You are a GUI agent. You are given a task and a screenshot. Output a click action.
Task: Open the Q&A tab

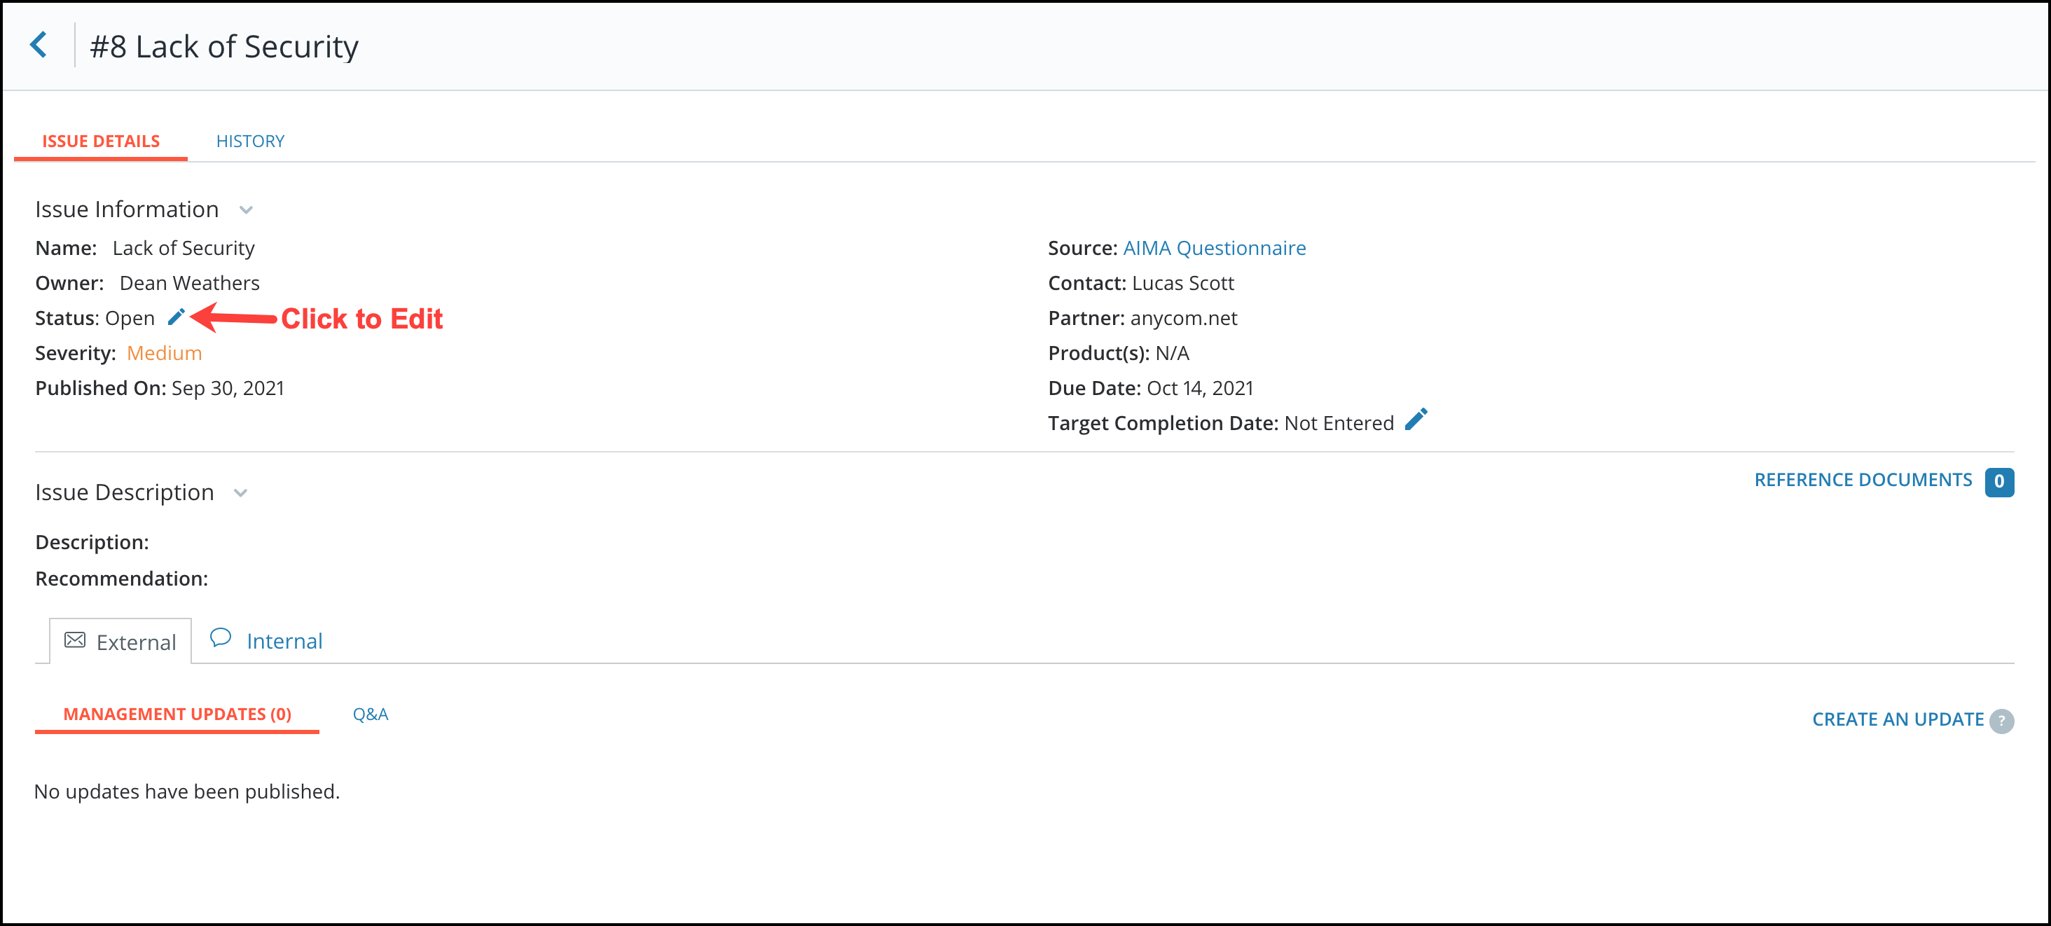click(x=371, y=714)
